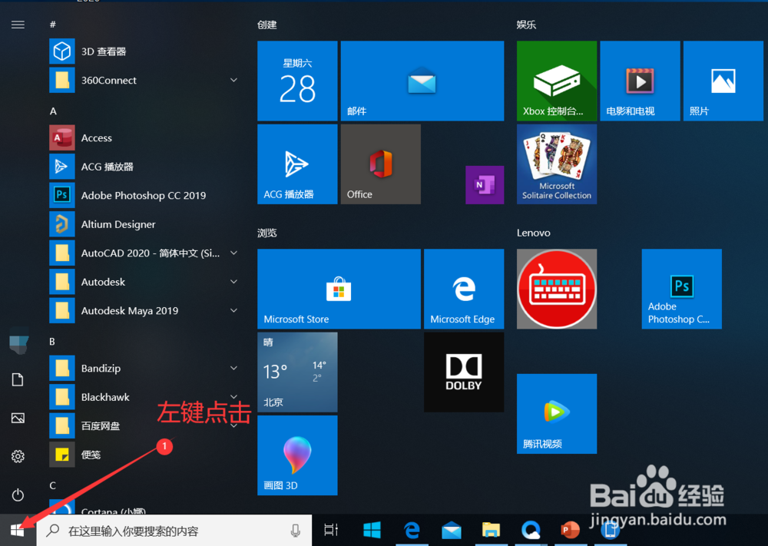The height and width of the screenshot is (546, 768).
Task: Open Access from the app list
Action: [145, 137]
